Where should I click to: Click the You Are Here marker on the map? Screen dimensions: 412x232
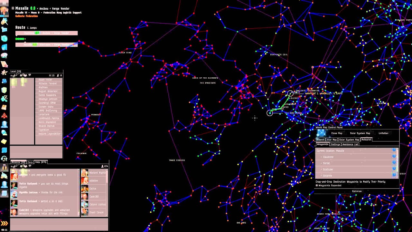270,113
